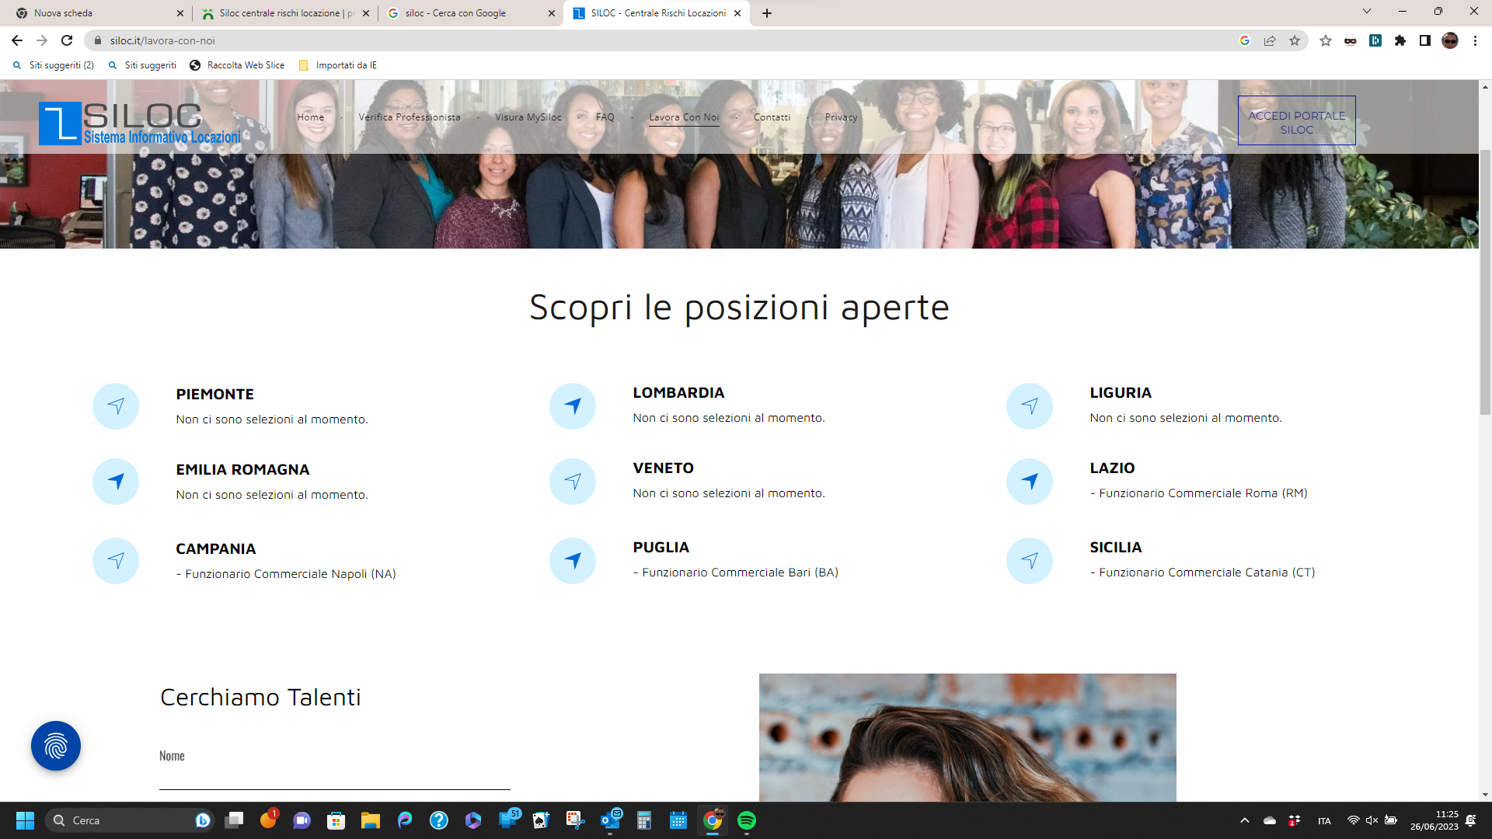This screenshot has height=839, width=1492.
Task: Click the Chrome profile avatar
Action: (1450, 40)
